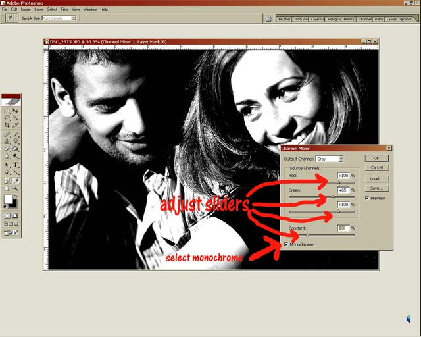Open the File Browser from options bar
This screenshot has height=337, width=421.
[268, 19]
